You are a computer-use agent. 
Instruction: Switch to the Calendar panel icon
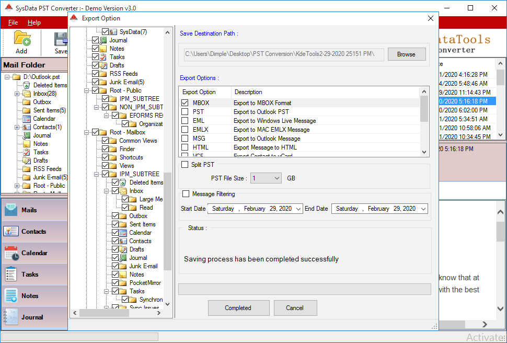pos(11,254)
